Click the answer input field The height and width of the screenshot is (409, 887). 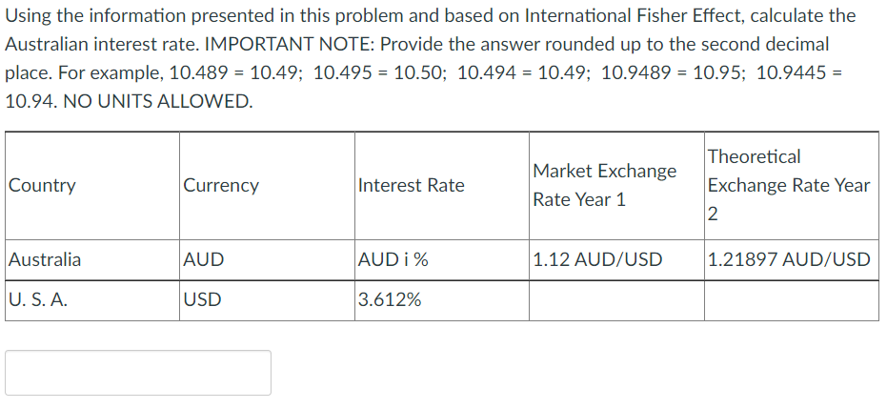(x=138, y=372)
